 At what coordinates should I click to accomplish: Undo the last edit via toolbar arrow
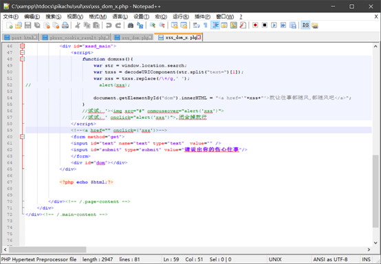(x=109, y=25)
